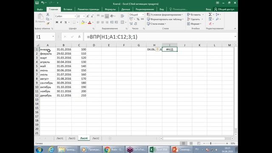Screen dimensions: 272x153
Task: Switch to sheet tab Лист1
Action: coord(60,138)
